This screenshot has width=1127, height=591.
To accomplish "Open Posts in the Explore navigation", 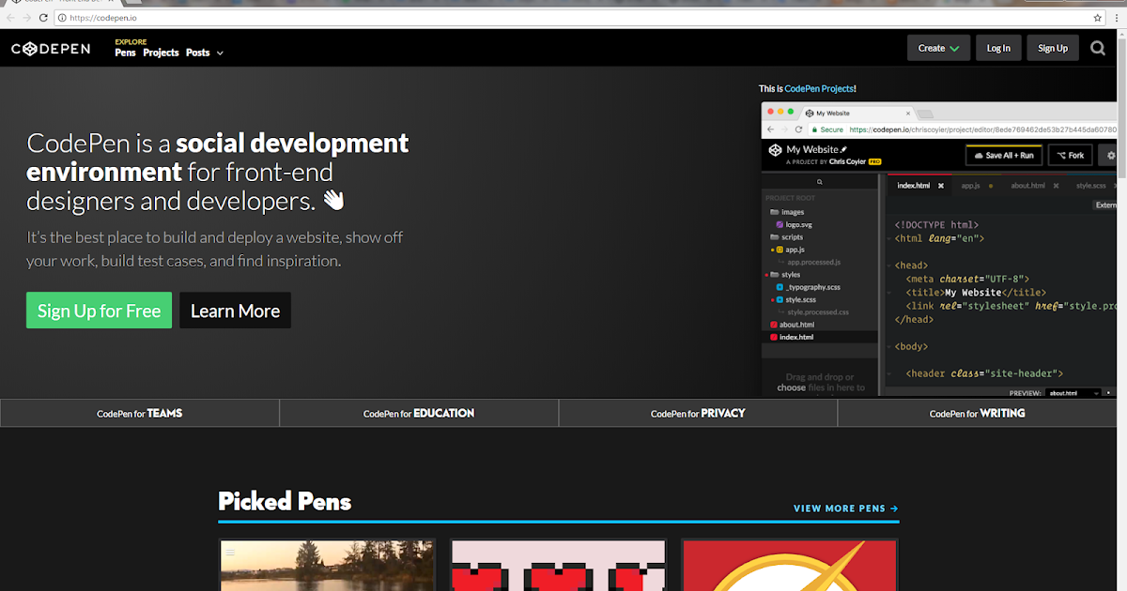I will point(197,53).
